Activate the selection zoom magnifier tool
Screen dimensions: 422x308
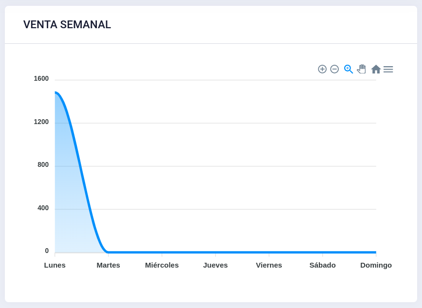348,69
